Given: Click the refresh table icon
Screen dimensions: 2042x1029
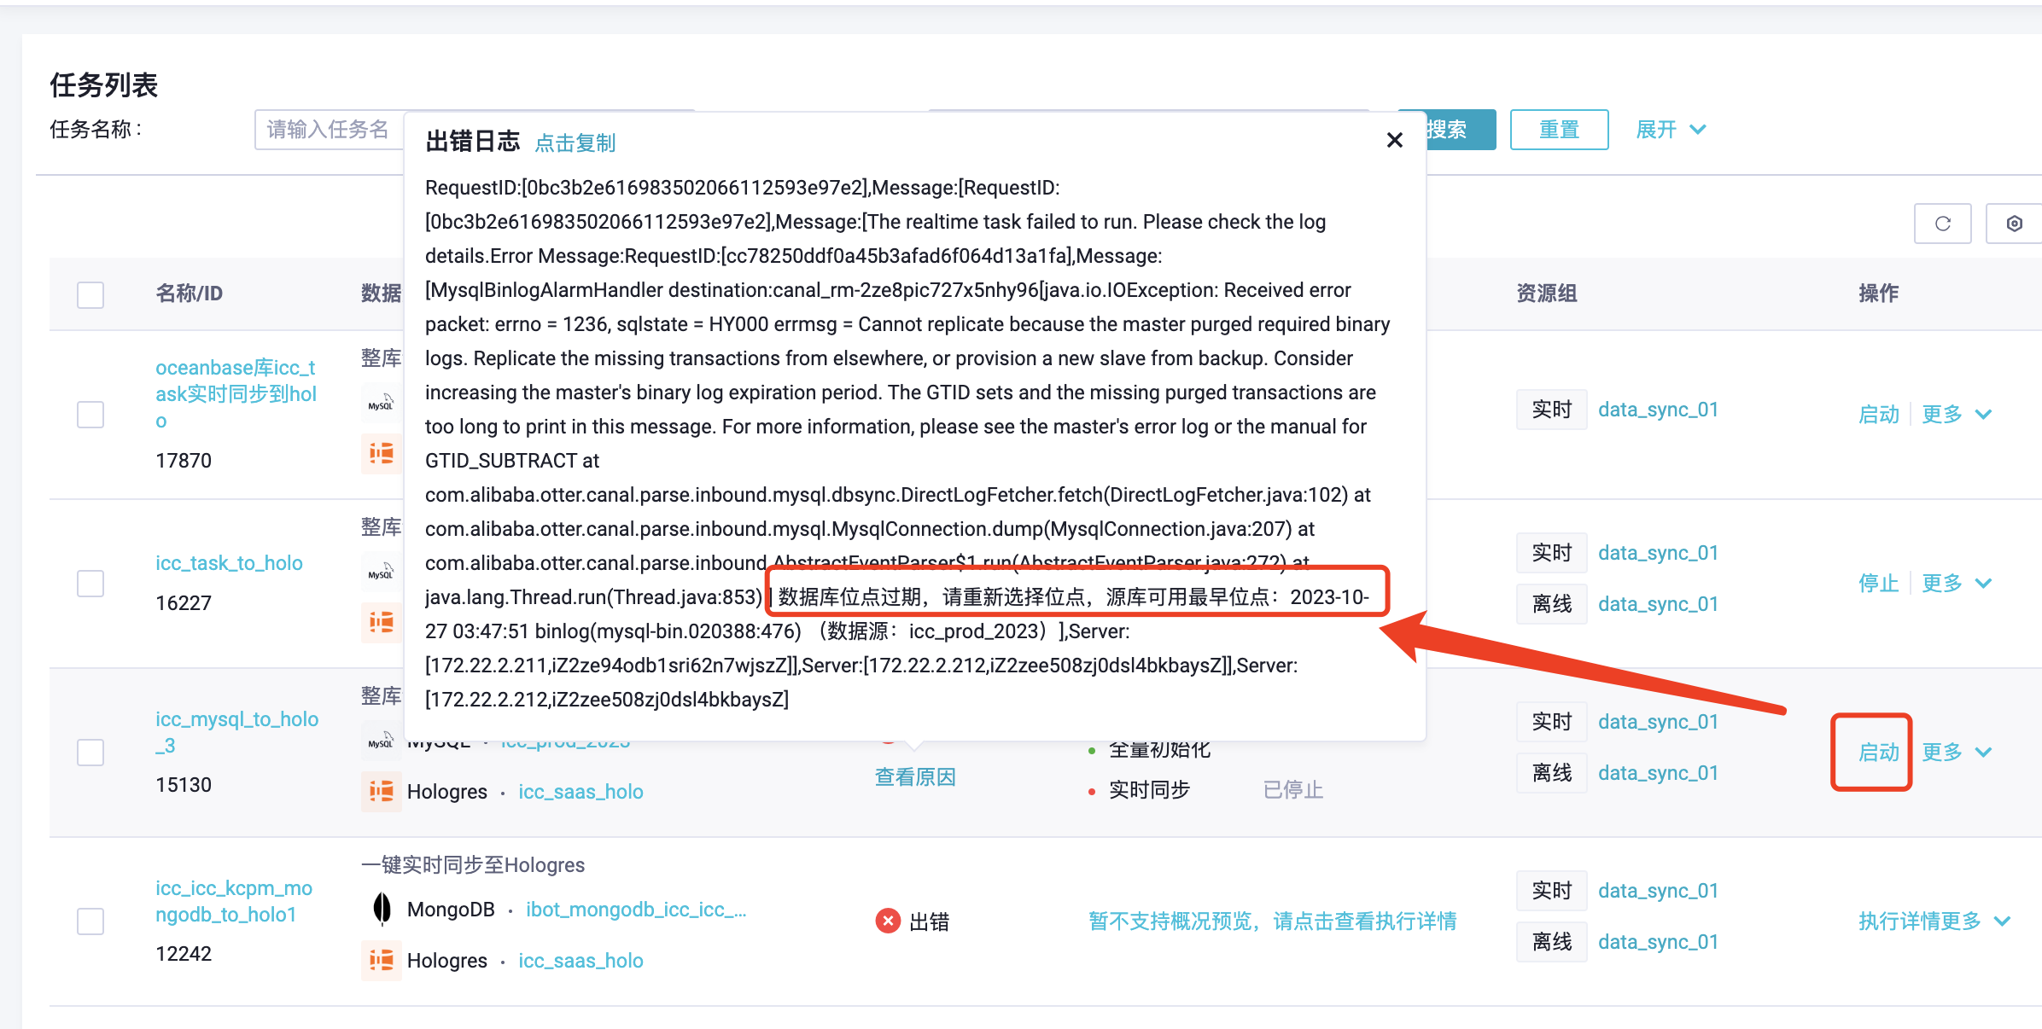Looking at the screenshot, I should coord(1942,224).
